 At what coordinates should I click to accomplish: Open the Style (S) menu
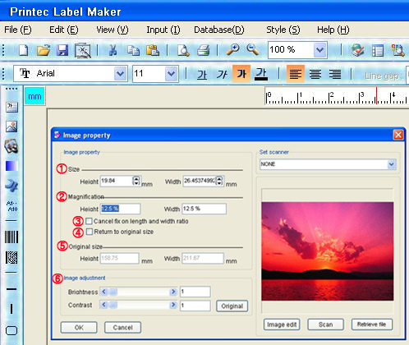pos(283,30)
